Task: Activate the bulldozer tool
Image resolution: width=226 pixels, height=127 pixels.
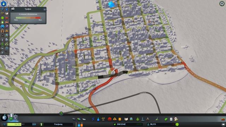Action: [223, 119]
